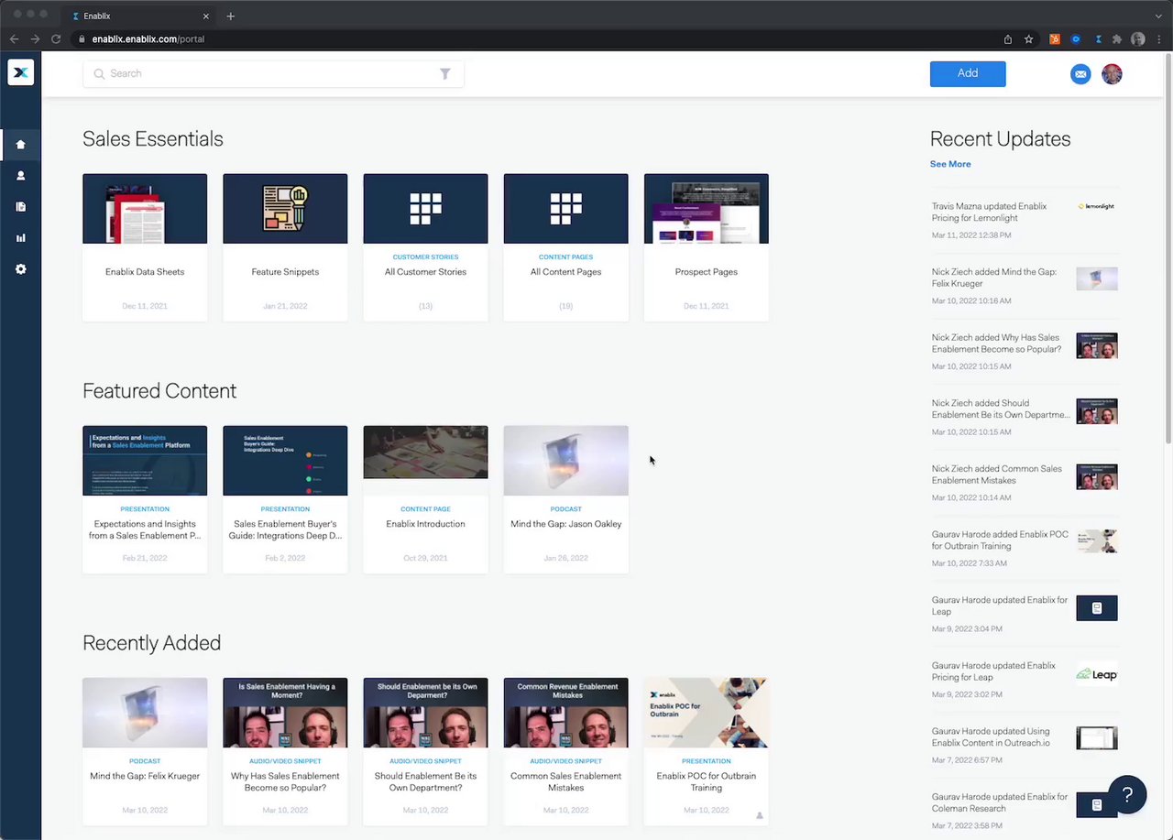Click the Enablix logo in sidebar

[x=20, y=73]
